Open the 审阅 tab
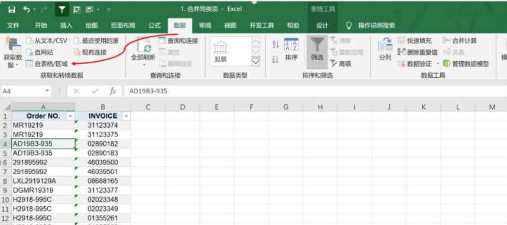This screenshot has width=507, height=225. click(205, 25)
